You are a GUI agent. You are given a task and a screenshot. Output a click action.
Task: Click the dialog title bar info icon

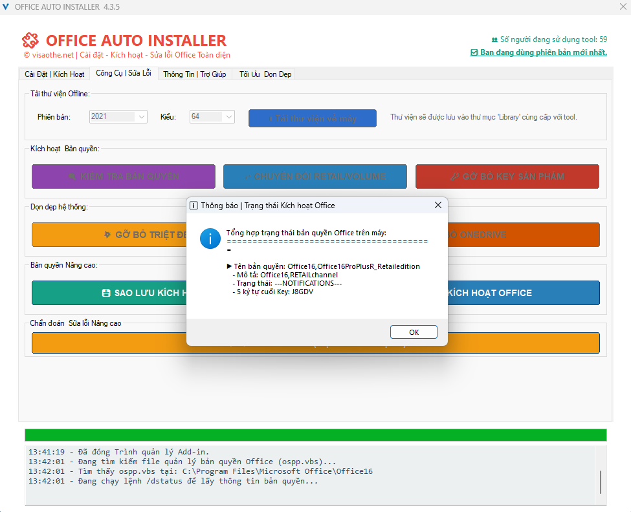(x=194, y=206)
